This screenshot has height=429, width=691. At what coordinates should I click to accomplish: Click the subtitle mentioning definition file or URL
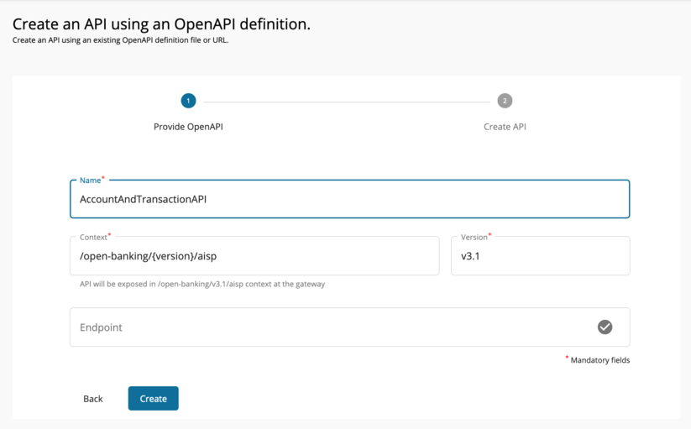[x=120, y=40]
